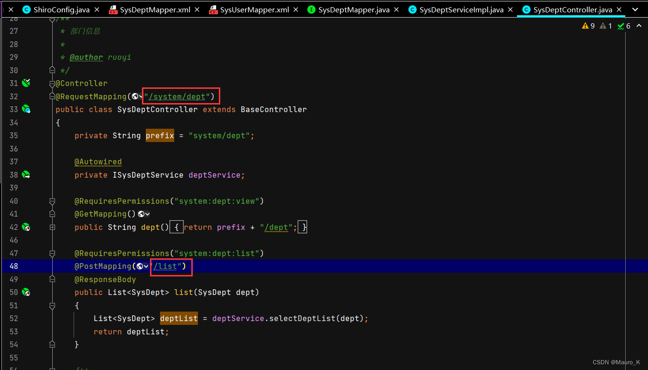Click line number 48 in the gutter
The height and width of the screenshot is (370, 648).
[13, 266]
